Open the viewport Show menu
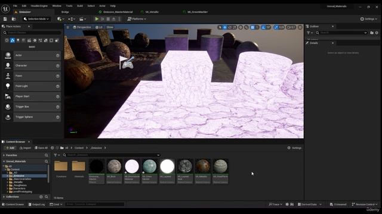The width and height of the screenshot is (382, 214). pos(110,27)
